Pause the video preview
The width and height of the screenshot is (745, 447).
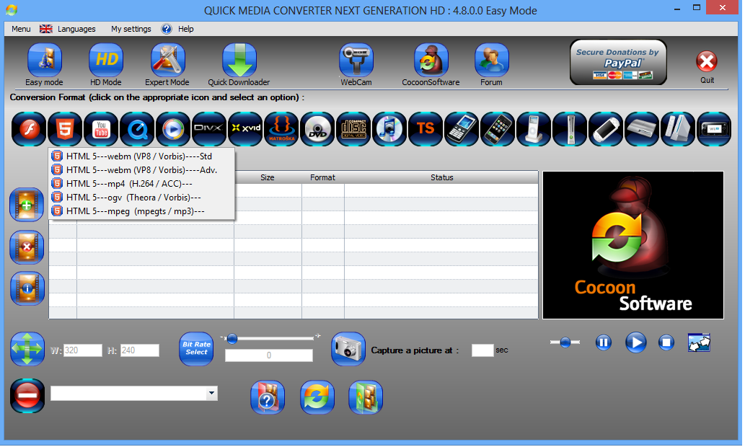tap(604, 342)
